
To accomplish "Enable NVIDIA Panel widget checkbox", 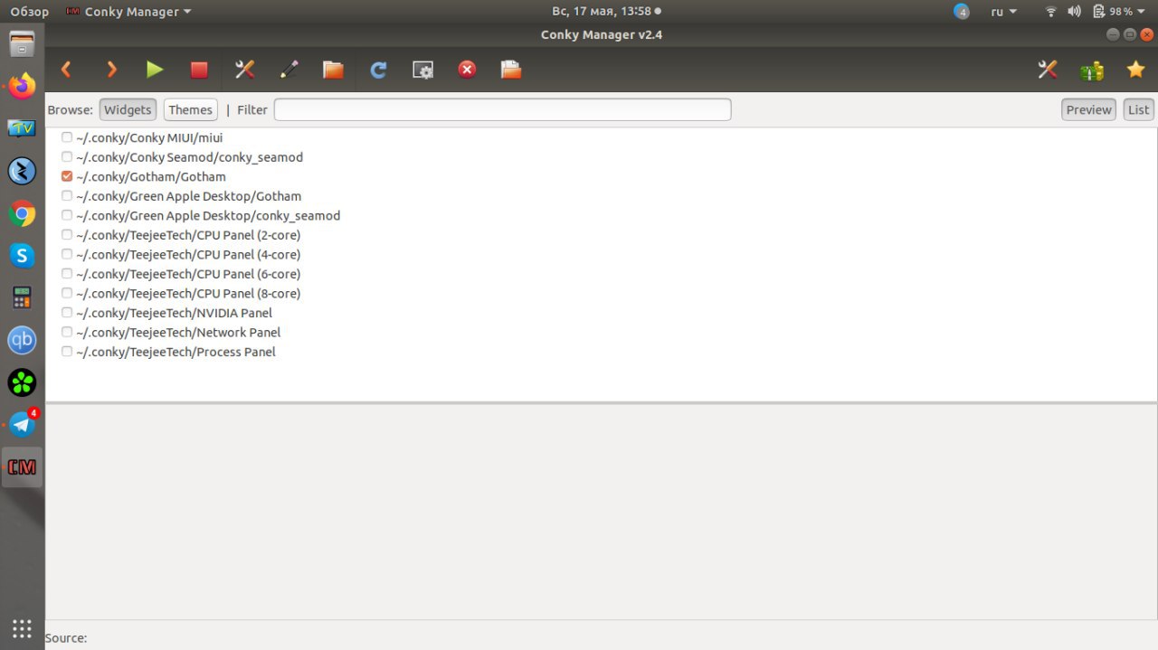I will click(67, 313).
